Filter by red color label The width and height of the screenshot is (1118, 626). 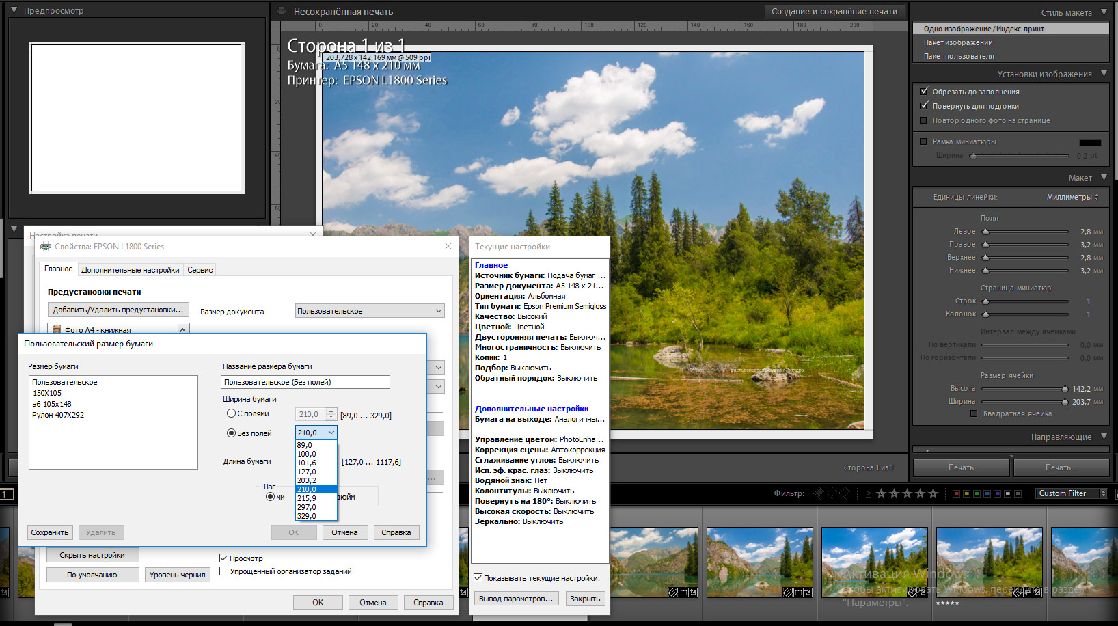click(956, 493)
